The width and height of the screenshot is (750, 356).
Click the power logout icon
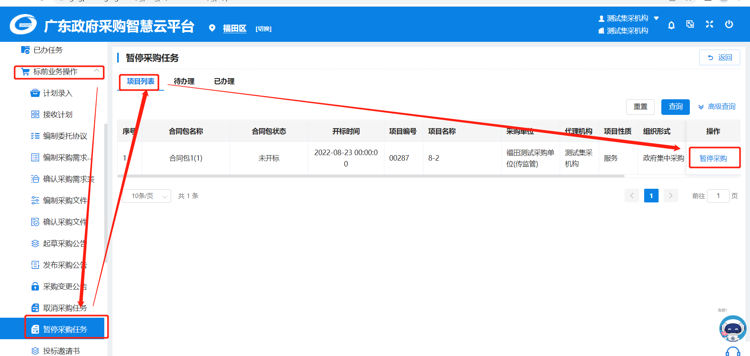coord(729,25)
